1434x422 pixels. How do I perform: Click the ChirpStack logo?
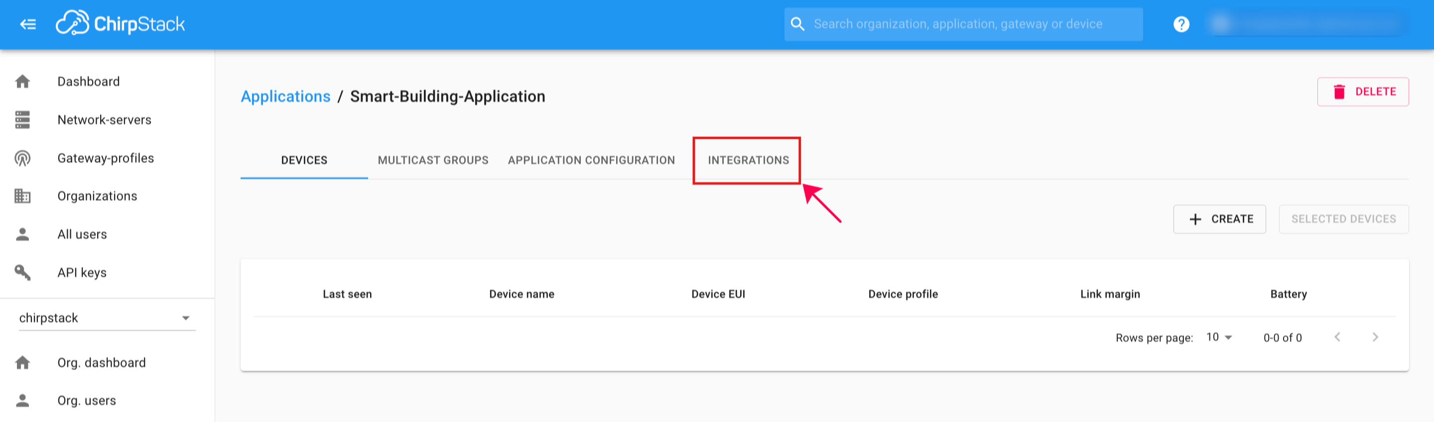[x=120, y=23]
